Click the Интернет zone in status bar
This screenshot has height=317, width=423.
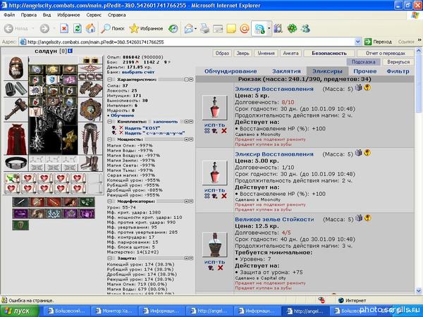click(352, 300)
